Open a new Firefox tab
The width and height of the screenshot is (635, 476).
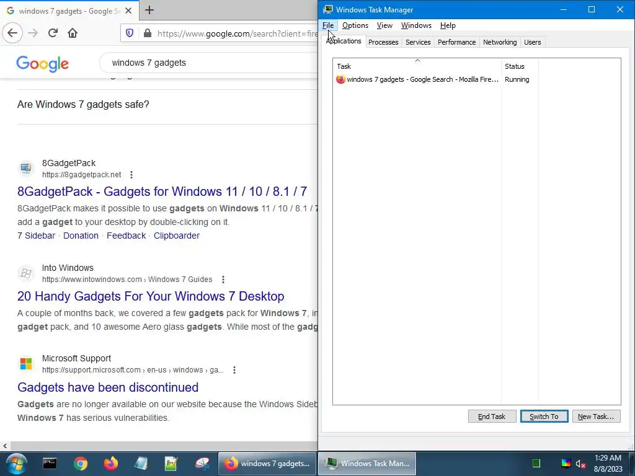tap(149, 10)
